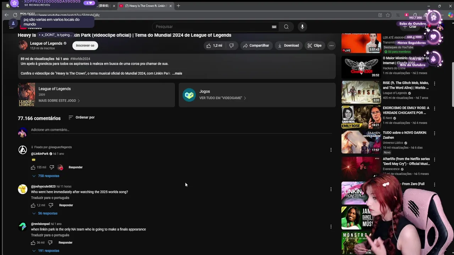Open TUDO sobre o NOVO DARKIN thumbnail

tap(361, 142)
